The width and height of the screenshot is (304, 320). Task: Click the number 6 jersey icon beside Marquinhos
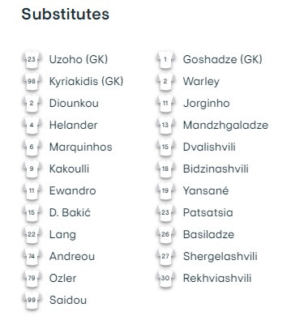coord(32,147)
